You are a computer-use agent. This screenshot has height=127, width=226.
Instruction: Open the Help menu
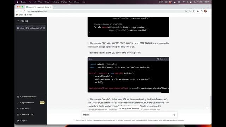pyautogui.click(x=83, y=2)
